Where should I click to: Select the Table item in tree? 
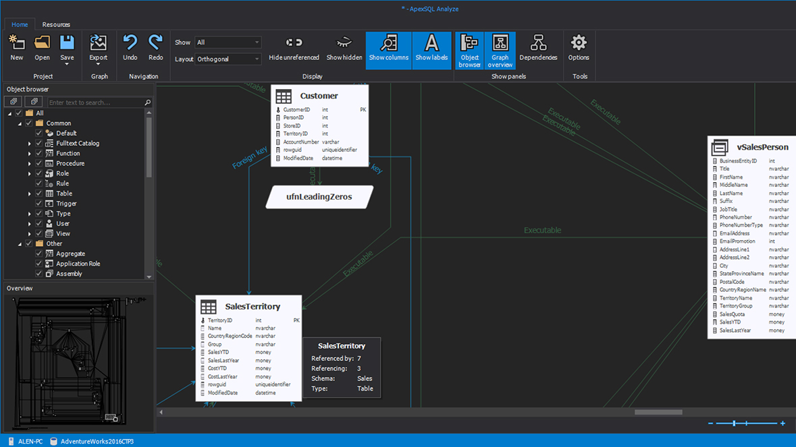(x=64, y=193)
